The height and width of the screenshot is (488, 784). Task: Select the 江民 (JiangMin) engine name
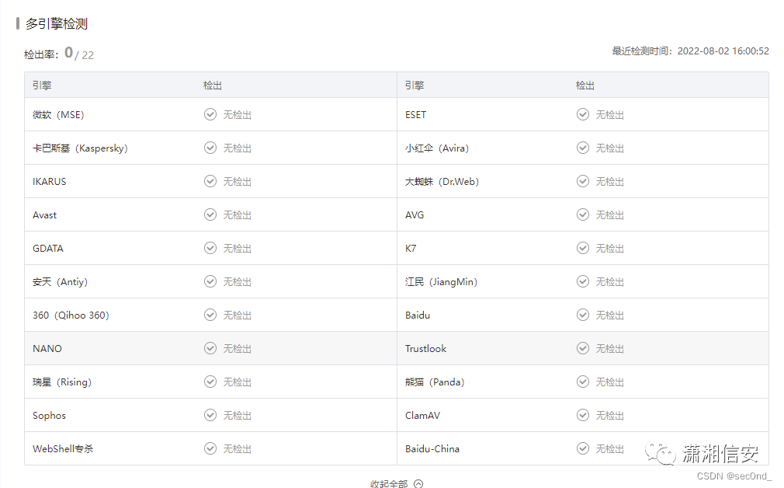442,282
